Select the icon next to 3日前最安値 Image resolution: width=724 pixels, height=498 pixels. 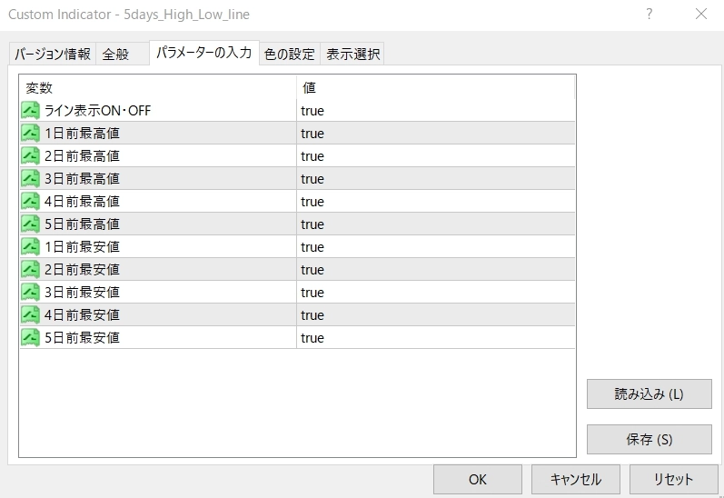[x=31, y=293]
